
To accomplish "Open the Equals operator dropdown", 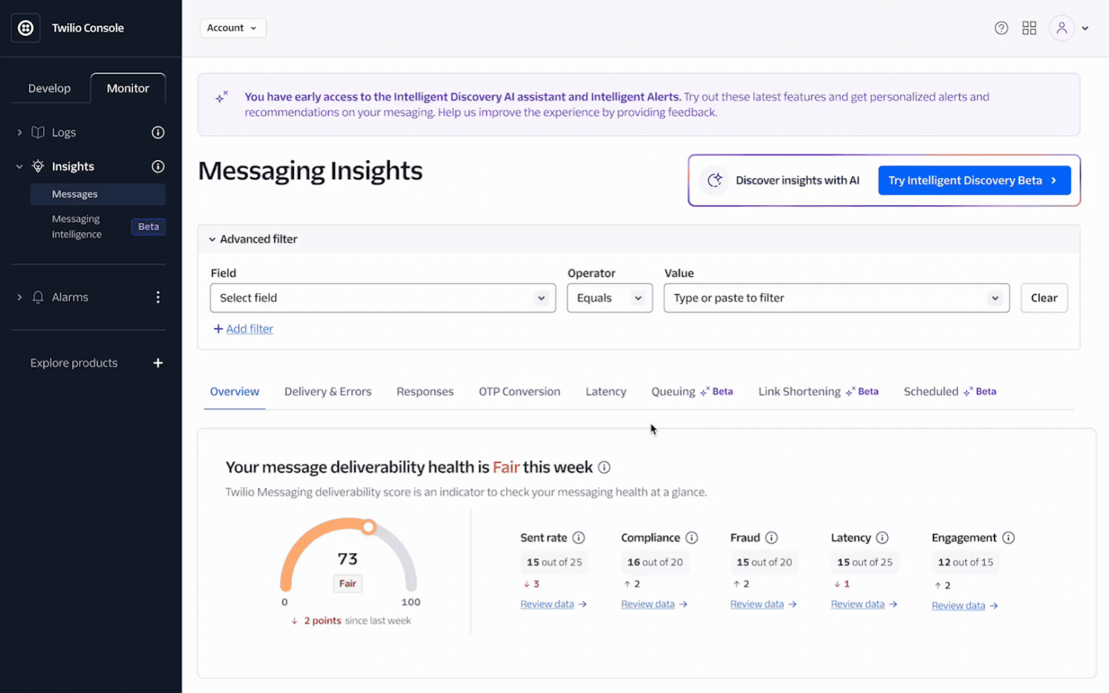I will 609,298.
